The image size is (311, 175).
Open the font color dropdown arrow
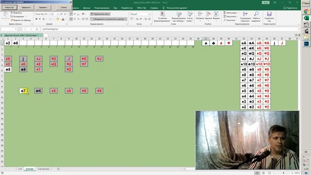pyautogui.click(x=66, y=19)
